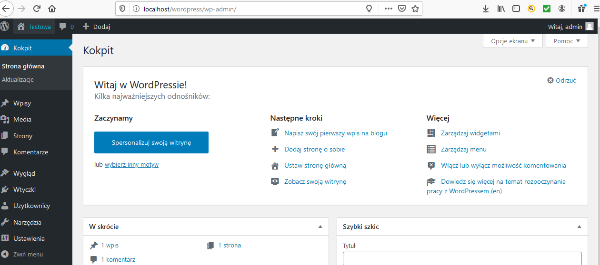Click the shield tracking protection icon
The width and height of the screenshot is (600, 265).
pyautogui.click(x=122, y=9)
